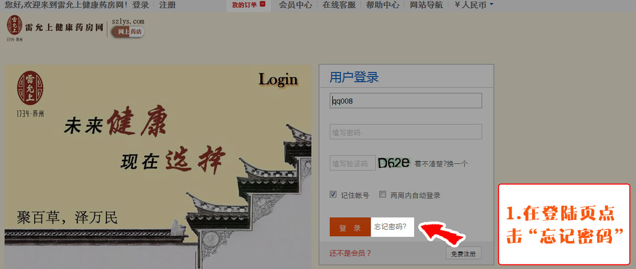Click the red arrow next to 我的订单
Image resolution: width=636 pixels, height=269 pixels.
(263, 5)
